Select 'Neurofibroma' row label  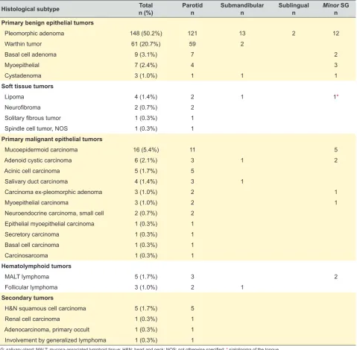22,107
